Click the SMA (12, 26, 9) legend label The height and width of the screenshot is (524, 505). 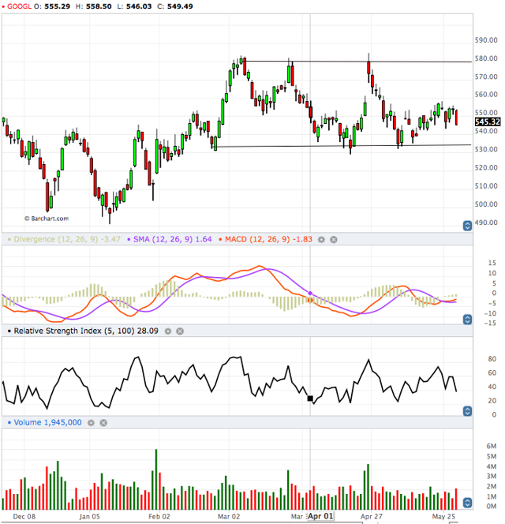pos(173,239)
